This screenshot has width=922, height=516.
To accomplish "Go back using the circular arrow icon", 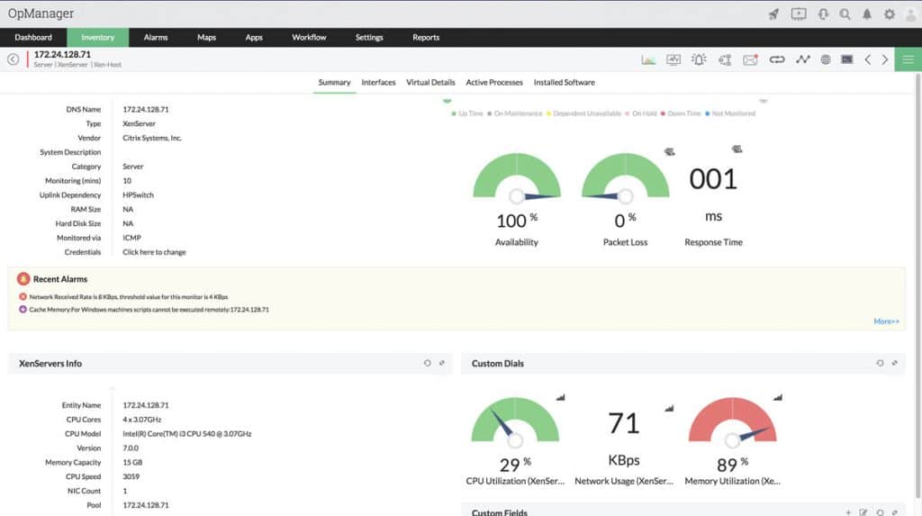I will click(13, 59).
